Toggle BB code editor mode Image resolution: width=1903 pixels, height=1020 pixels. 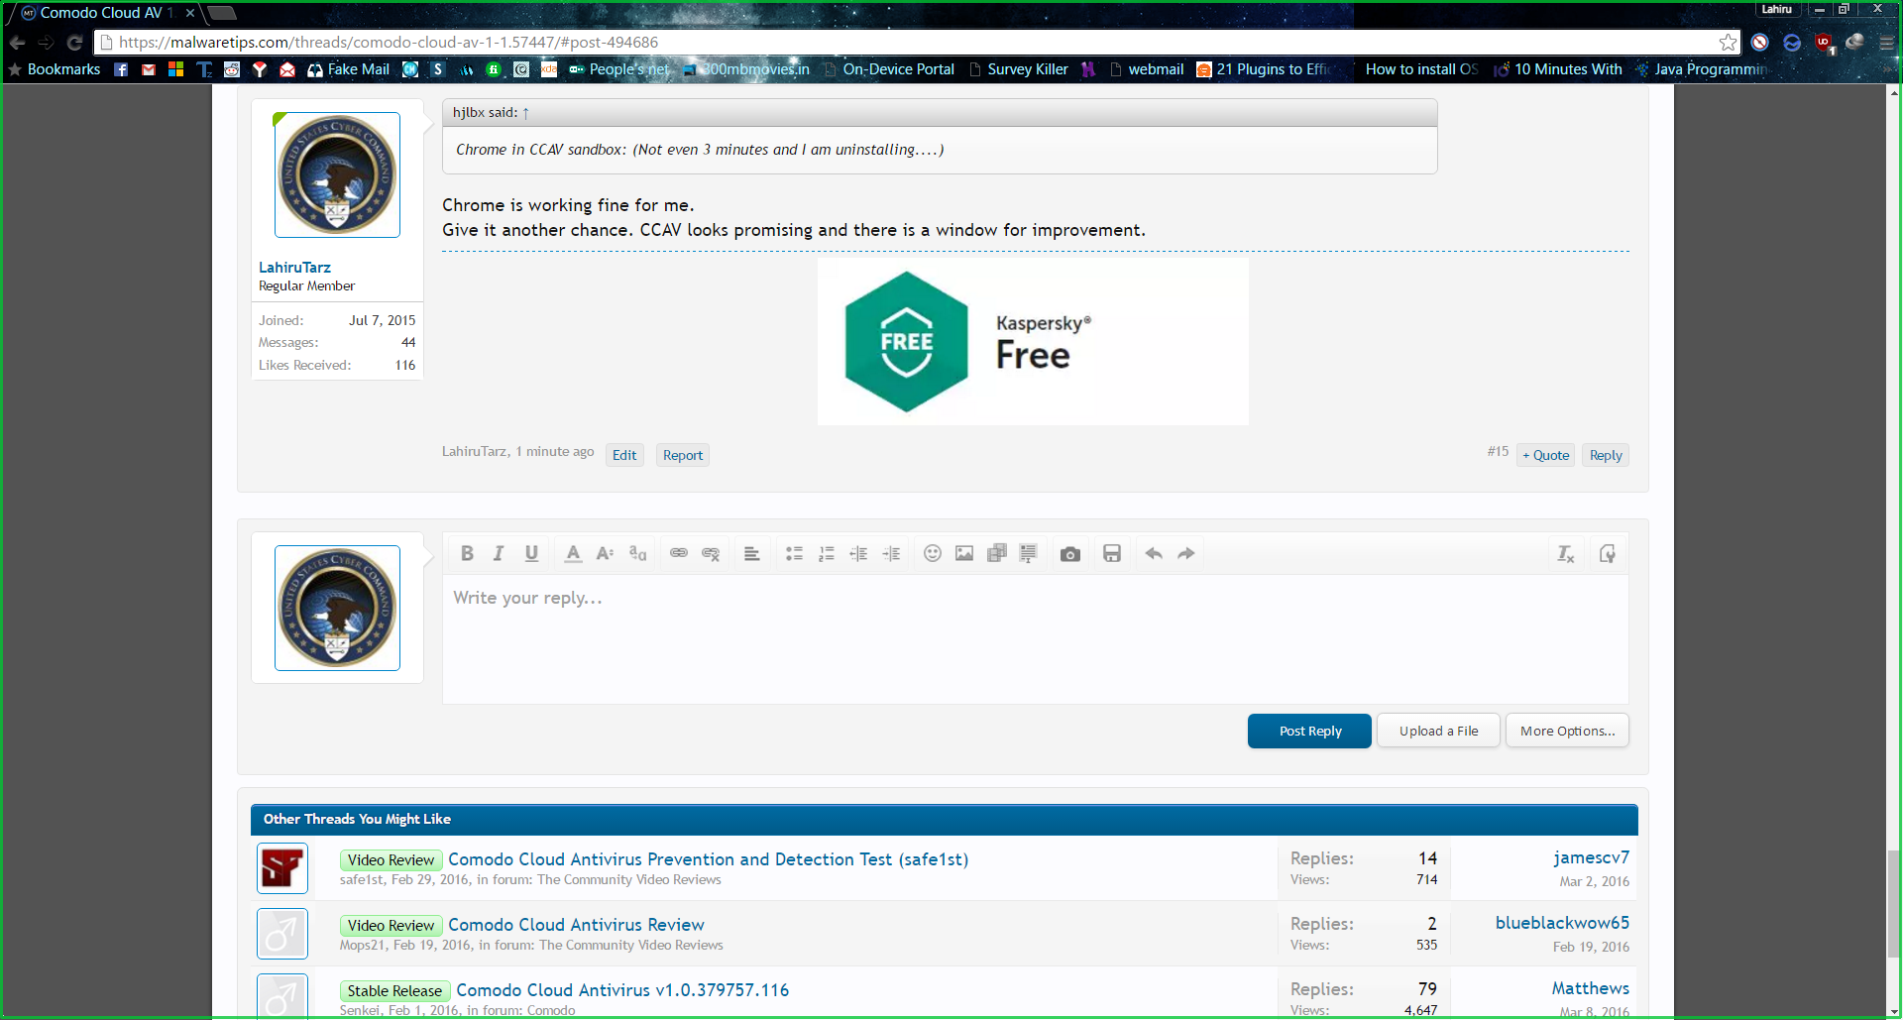pos(1608,553)
